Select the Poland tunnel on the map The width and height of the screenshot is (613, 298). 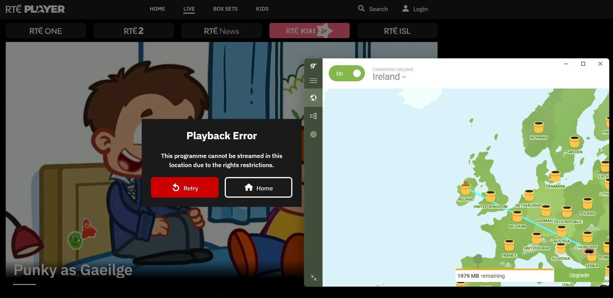point(587,203)
